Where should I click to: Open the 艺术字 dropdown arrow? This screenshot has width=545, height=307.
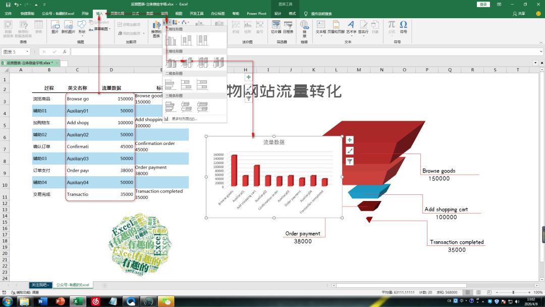(352, 37)
